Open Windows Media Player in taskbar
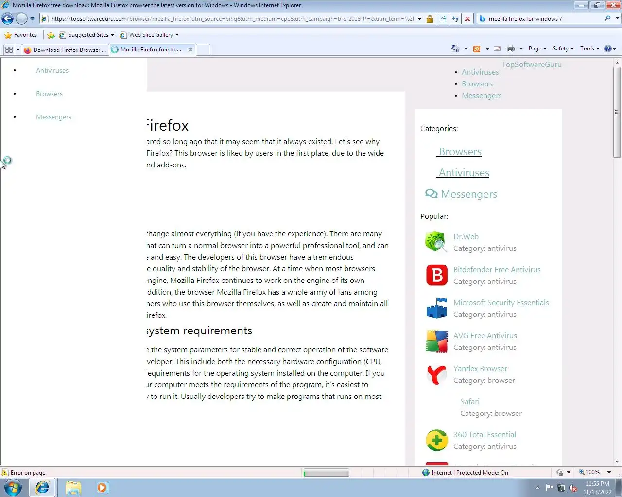The image size is (622, 497). (102, 487)
